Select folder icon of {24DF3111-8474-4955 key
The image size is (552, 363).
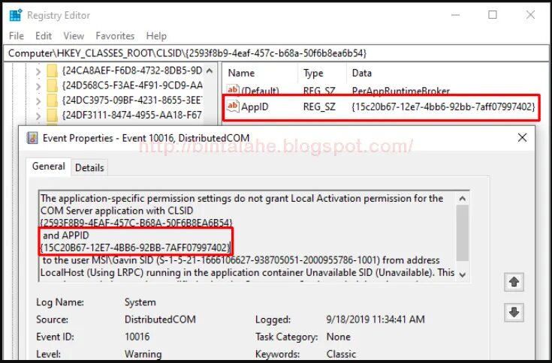tap(52, 115)
